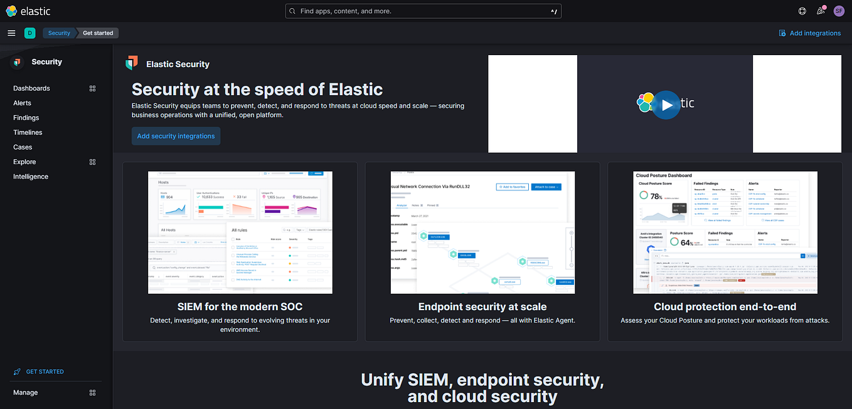Image resolution: width=852 pixels, height=409 pixels.
Task: Click the Security shield icon in the sidebar
Action: (x=16, y=61)
